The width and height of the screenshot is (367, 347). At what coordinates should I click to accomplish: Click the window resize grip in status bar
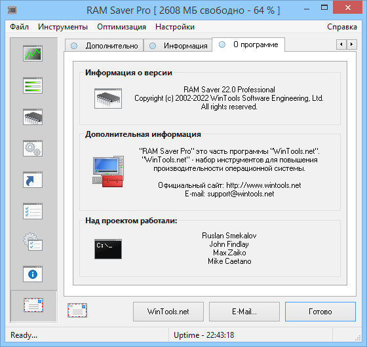[x=358, y=338]
